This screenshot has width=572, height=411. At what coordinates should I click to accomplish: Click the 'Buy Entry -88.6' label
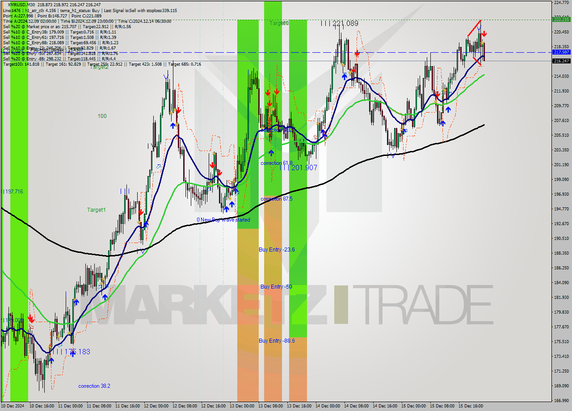pyautogui.click(x=277, y=340)
